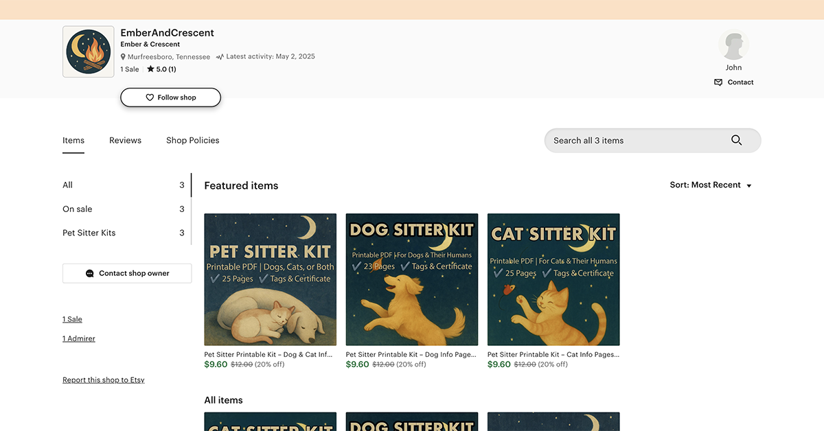Click the heart icon on Follow shop
This screenshot has width=824, height=431.
point(150,97)
